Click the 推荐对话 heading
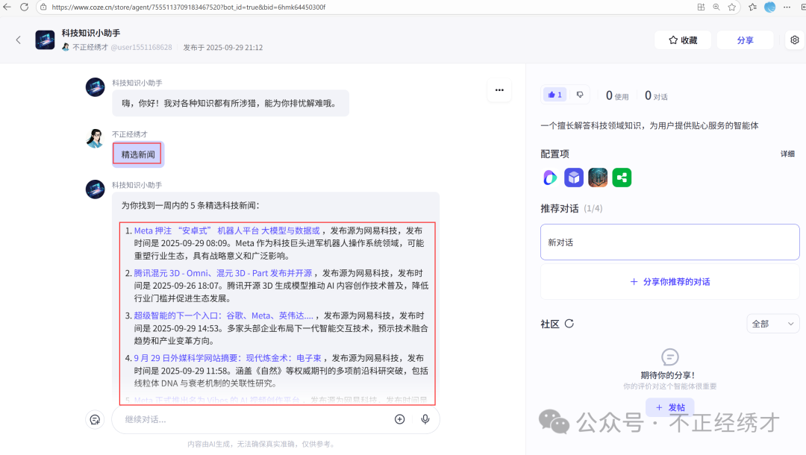 click(559, 209)
